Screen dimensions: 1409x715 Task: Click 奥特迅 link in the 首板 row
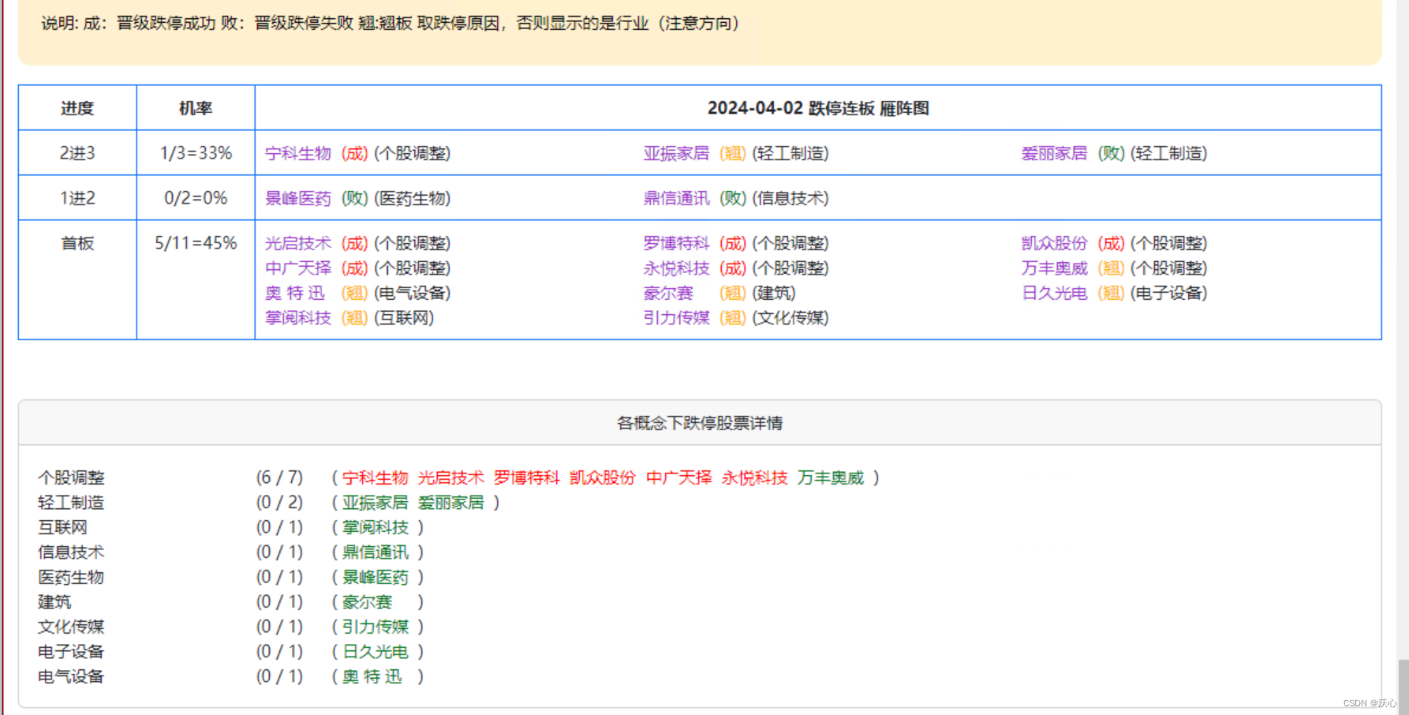pos(295,293)
